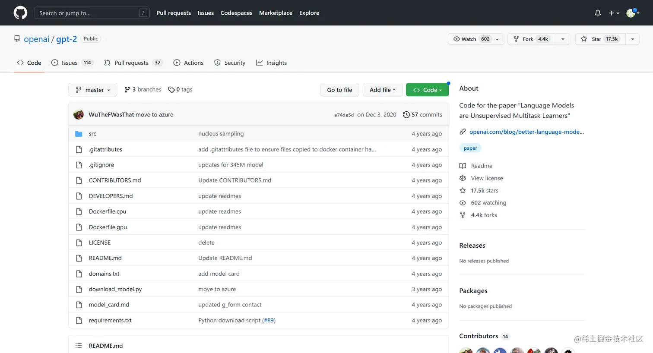653x353 pixels.
Task: Click the Go to file button
Action: tap(339, 90)
